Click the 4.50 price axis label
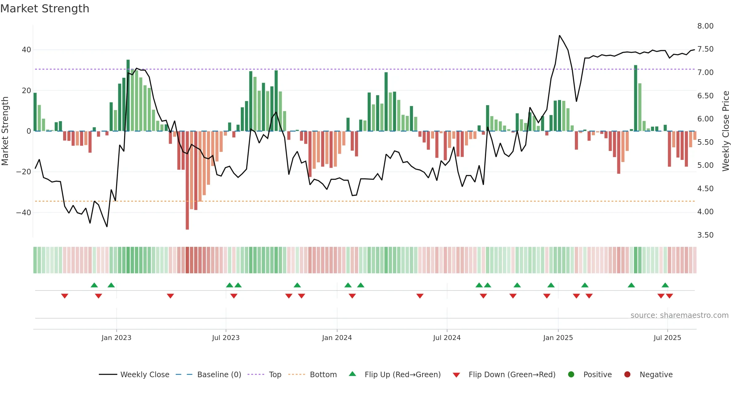 705,188
